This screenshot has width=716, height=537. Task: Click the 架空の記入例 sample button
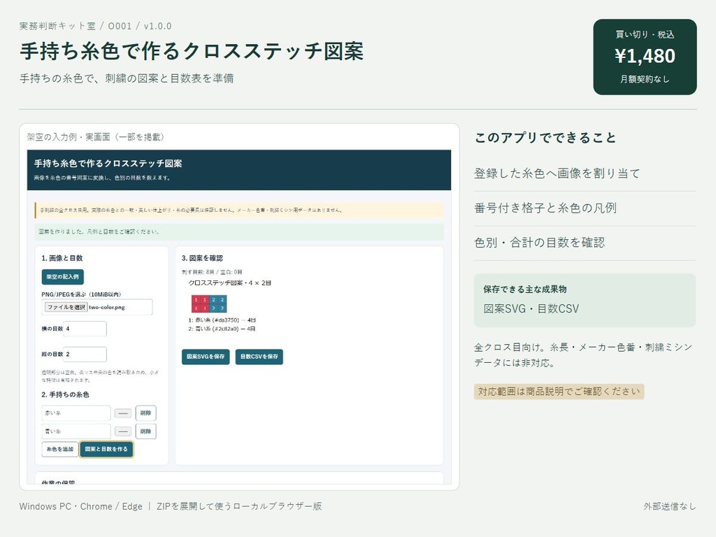(62, 277)
